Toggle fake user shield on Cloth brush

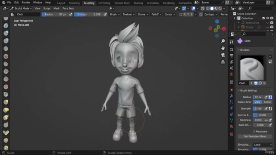[256, 83]
